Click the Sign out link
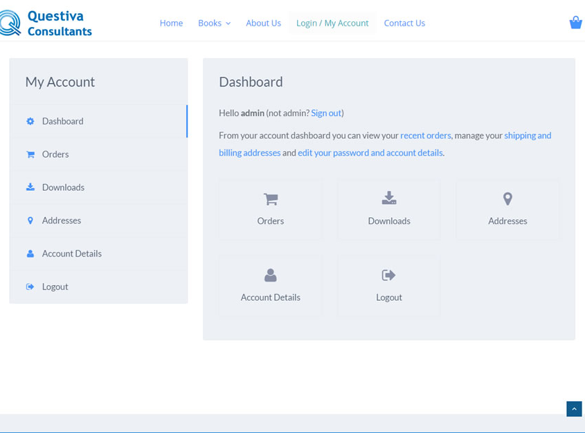 (326, 113)
